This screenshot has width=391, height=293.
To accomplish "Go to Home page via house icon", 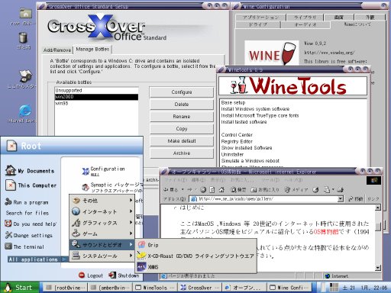I will tap(221, 189).
